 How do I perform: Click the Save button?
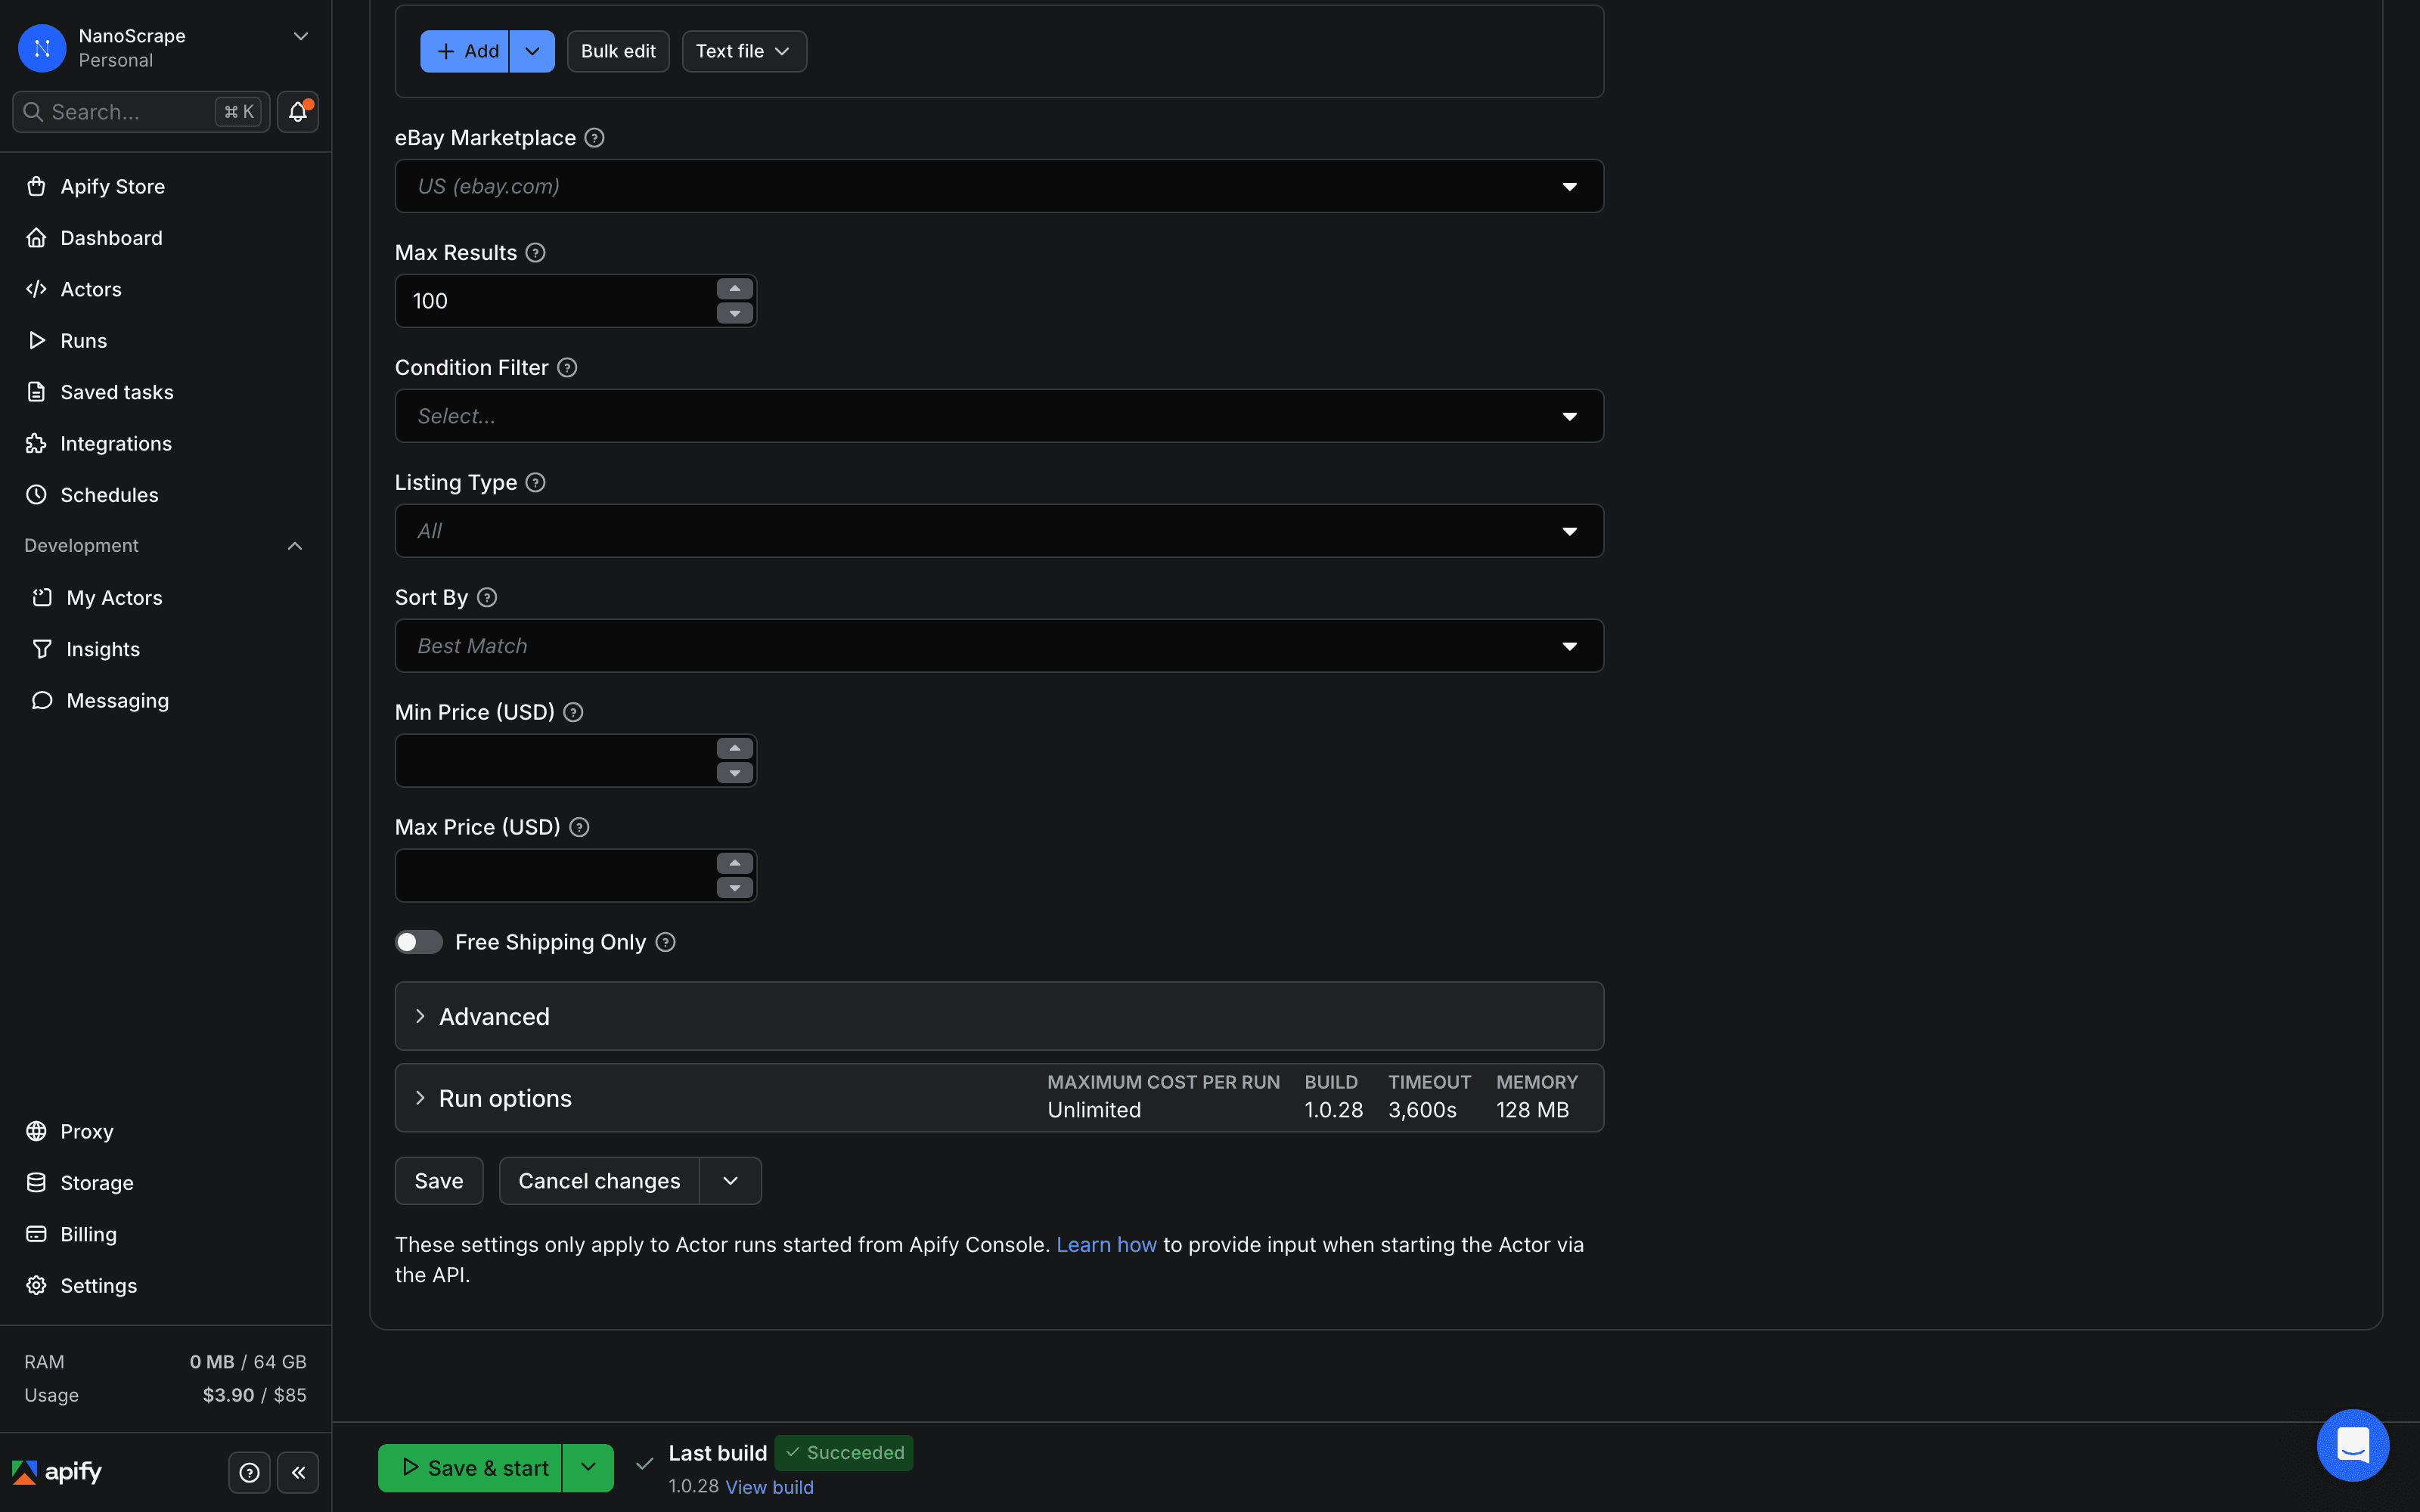(x=439, y=1181)
